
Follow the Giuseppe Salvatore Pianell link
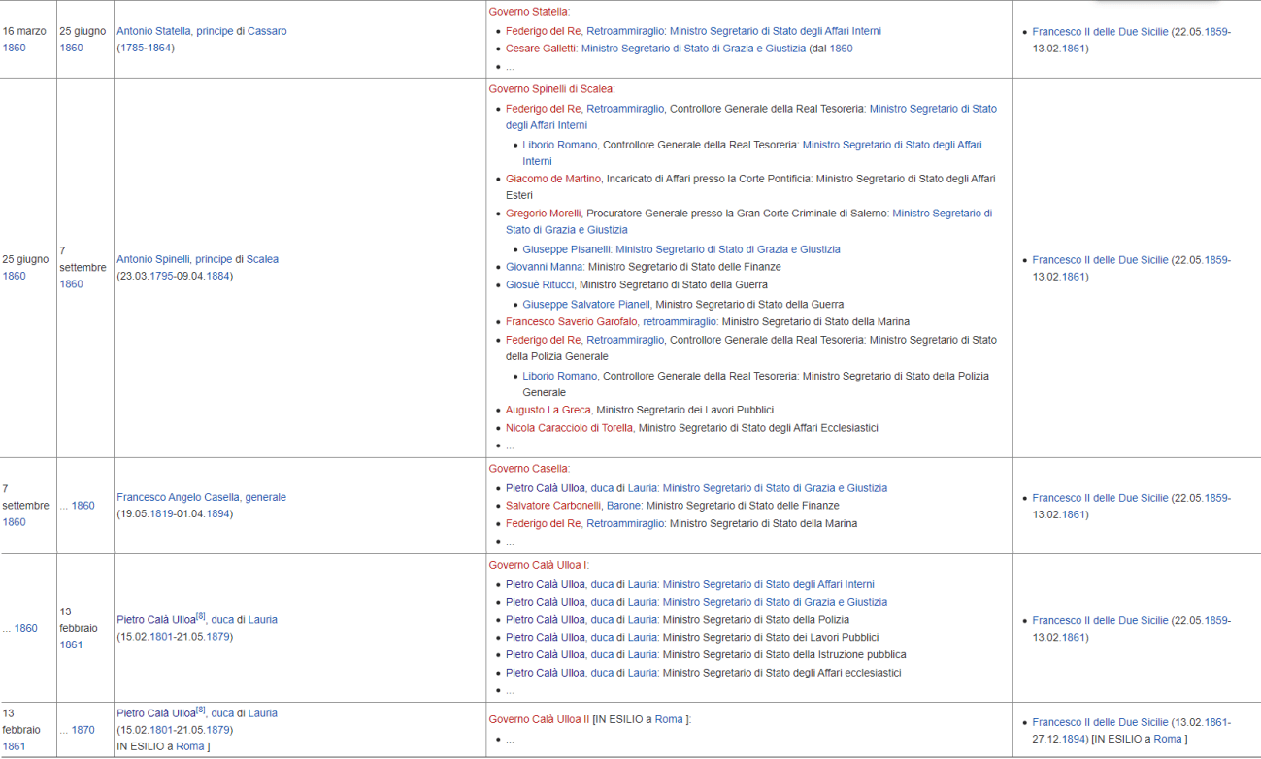click(x=585, y=304)
